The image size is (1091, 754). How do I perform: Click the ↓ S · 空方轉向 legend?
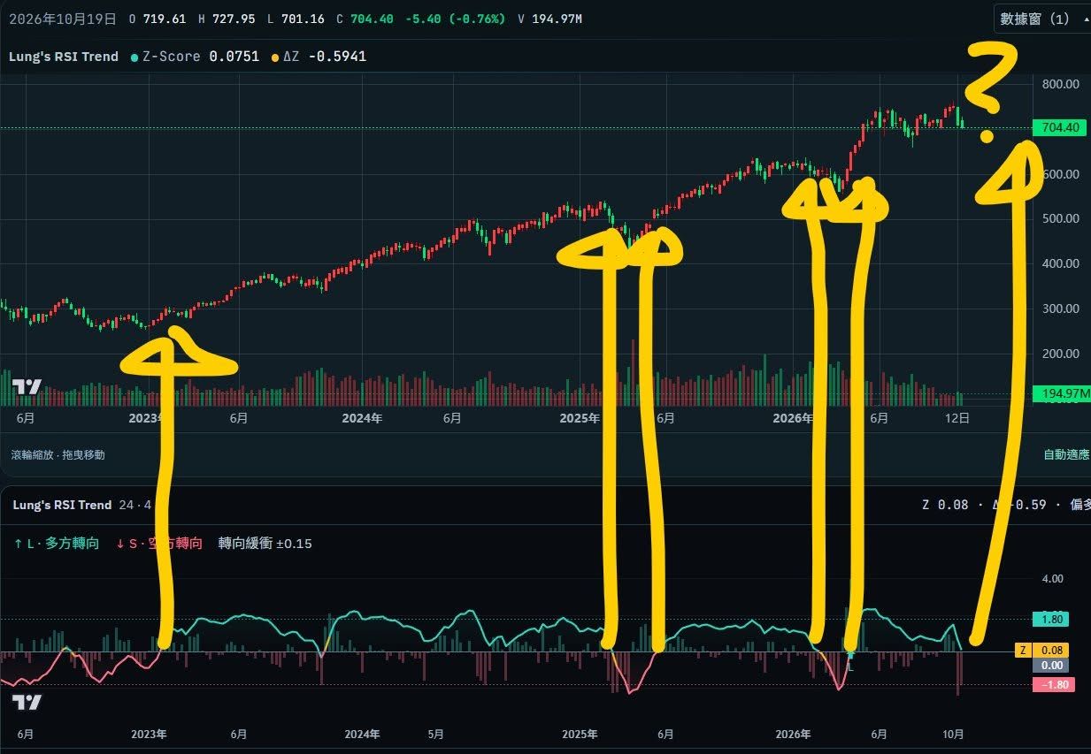[x=159, y=544]
